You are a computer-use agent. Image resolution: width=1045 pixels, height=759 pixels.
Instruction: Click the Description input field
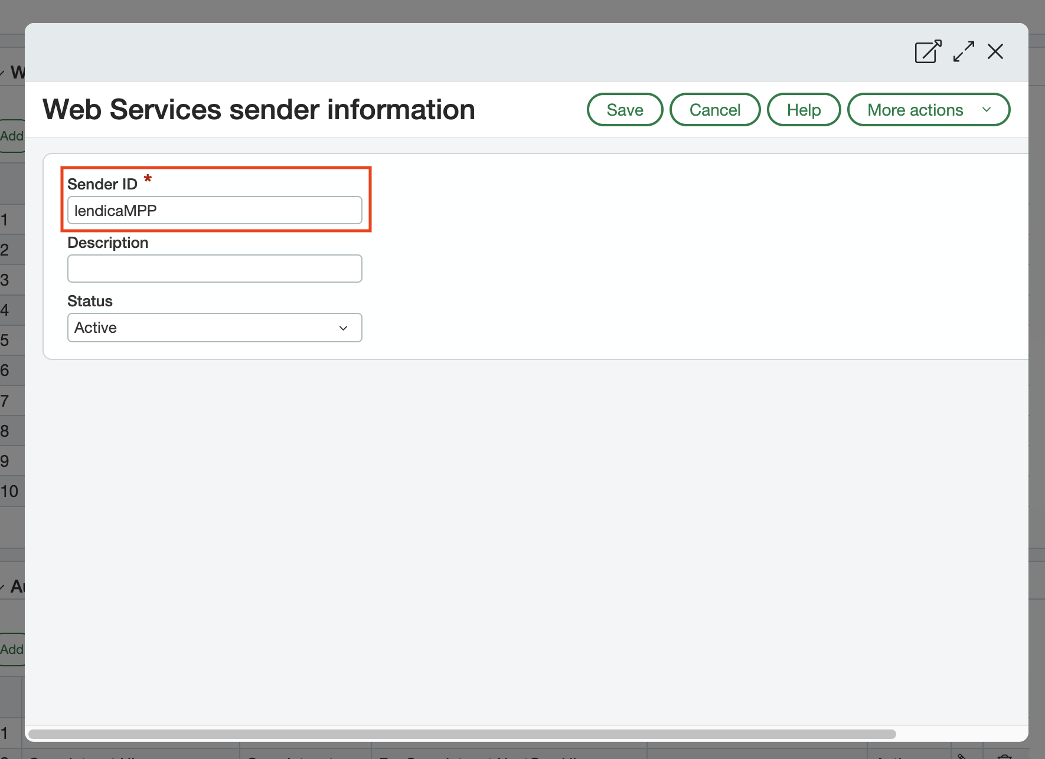(215, 269)
